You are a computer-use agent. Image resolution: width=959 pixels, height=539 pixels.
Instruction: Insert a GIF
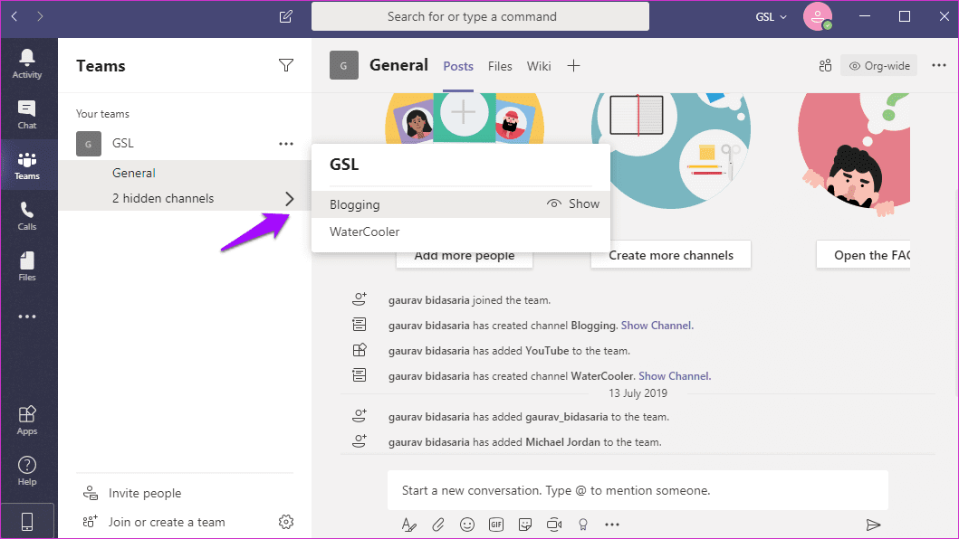[x=496, y=525]
